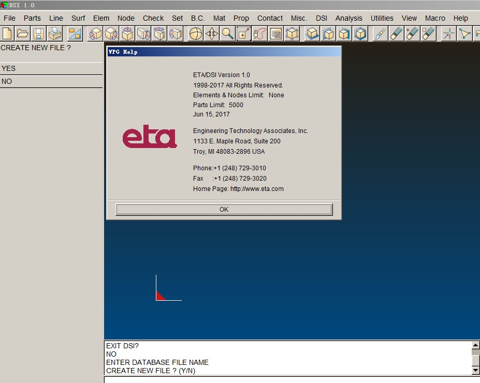The width and height of the screenshot is (480, 383).
Task: Click the isometric hexagon cube view icon
Action: click(360, 34)
